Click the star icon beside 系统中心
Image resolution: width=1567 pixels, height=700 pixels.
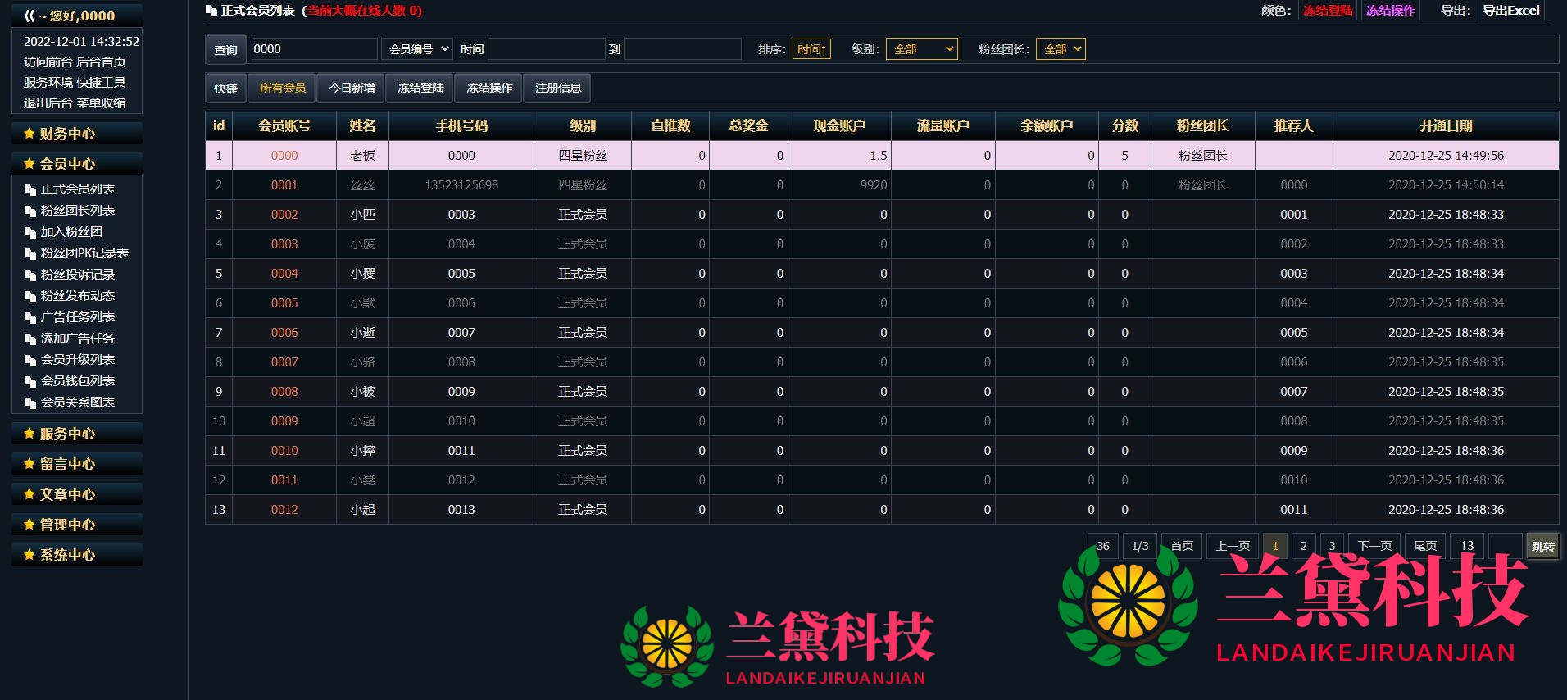(30, 555)
